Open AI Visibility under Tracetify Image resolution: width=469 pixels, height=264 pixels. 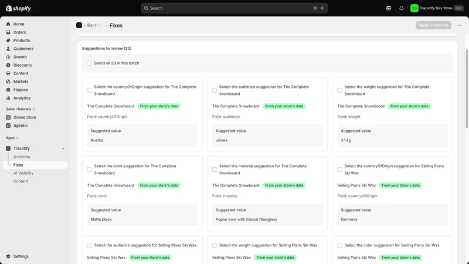[x=23, y=173]
